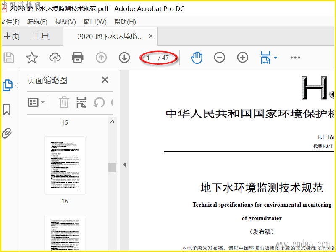Click the print pages icon in thumbnail panel
Viewport: 336px width, 252px height.
click(81, 102)
